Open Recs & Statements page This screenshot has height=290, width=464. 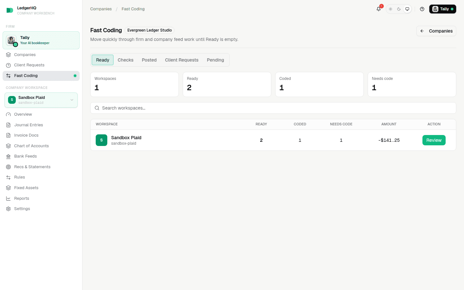[41, 167]
